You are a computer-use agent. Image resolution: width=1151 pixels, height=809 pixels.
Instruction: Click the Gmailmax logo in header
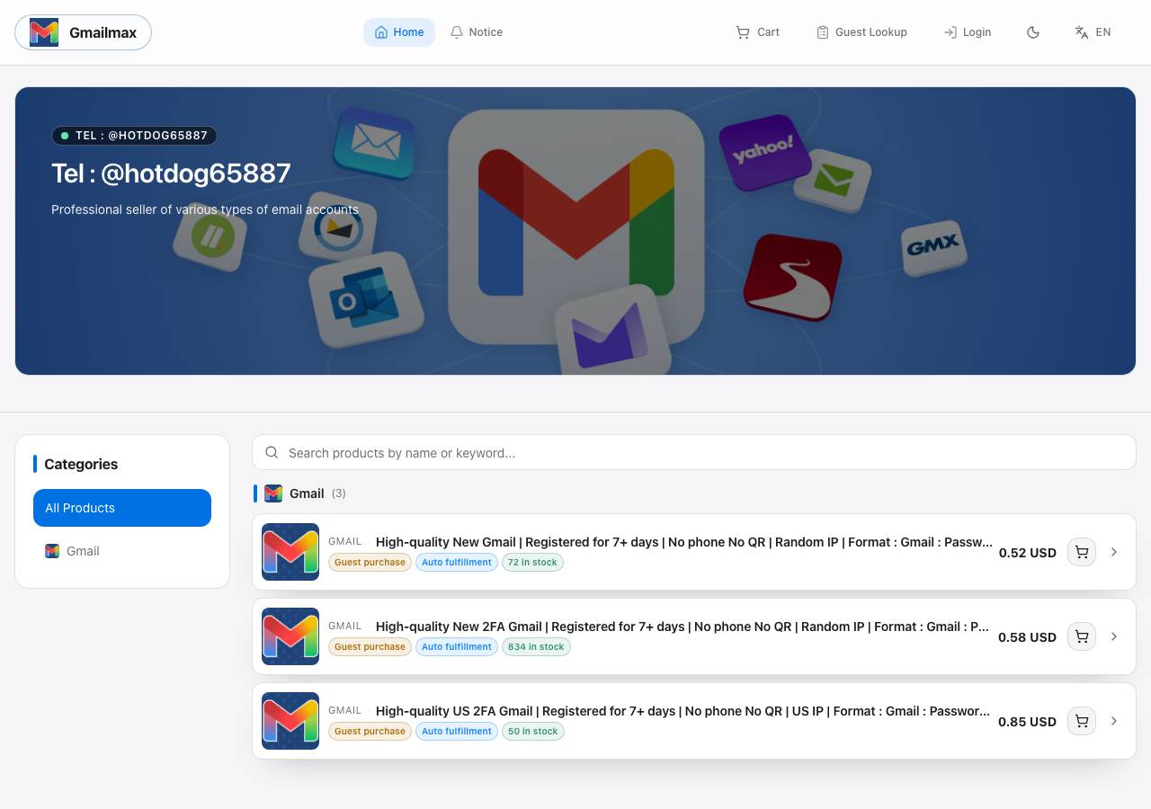(x=83, y=32)
